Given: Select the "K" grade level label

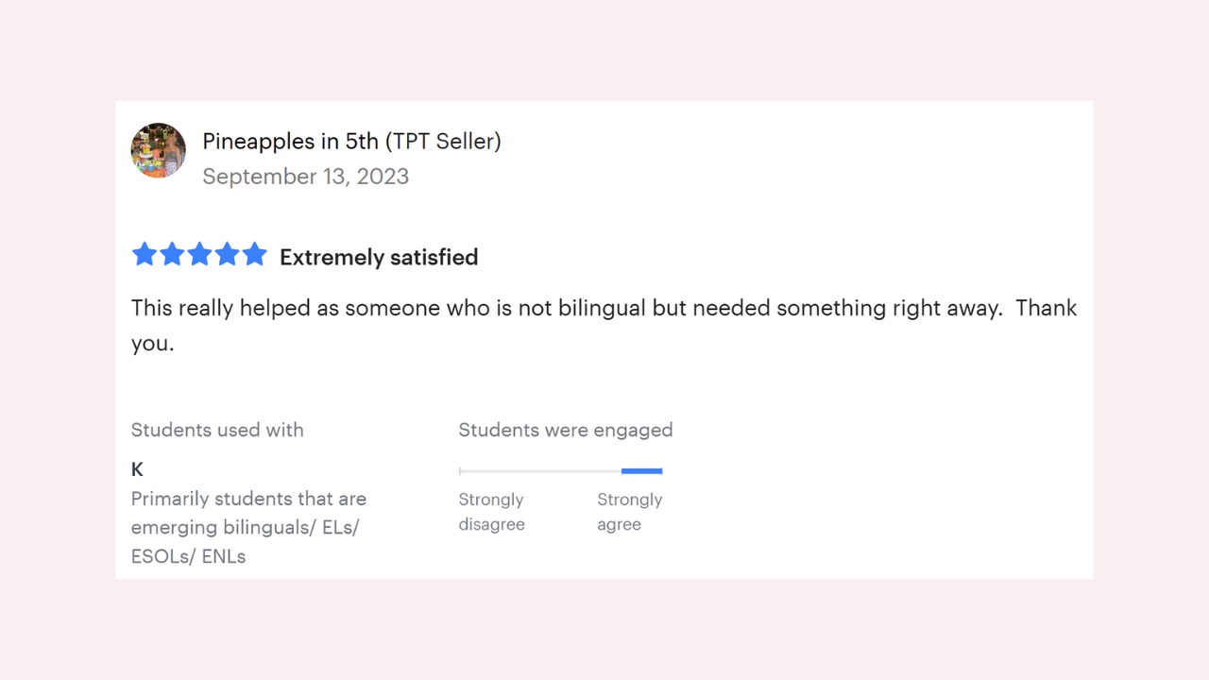Looking at the screenshot, I should point(138,469).
